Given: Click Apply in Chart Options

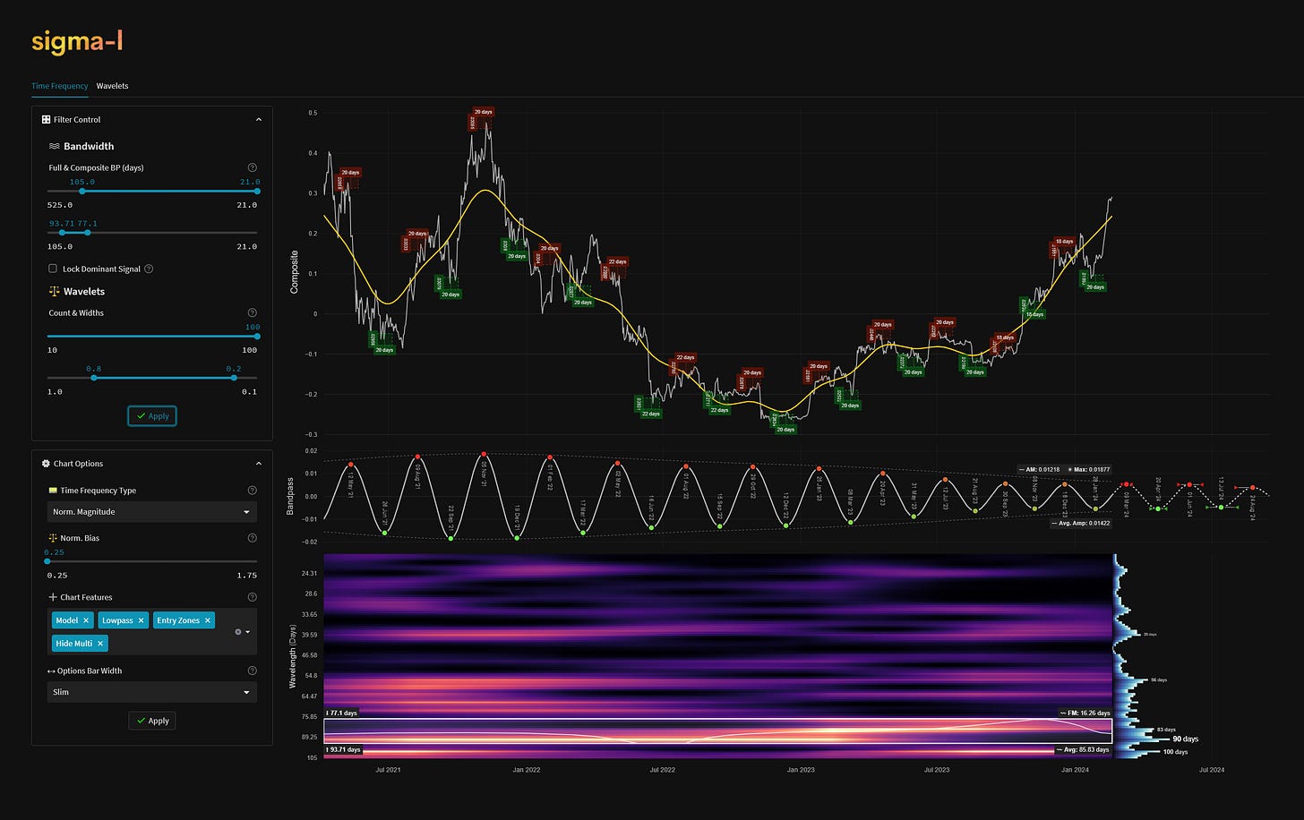Looking at the screenshot, I should tap(151, 721).
